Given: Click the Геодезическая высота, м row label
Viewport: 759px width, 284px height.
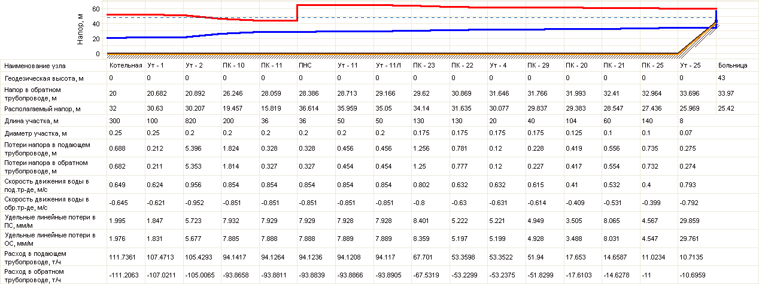Looking at the screenshot, I should point(44,78).
